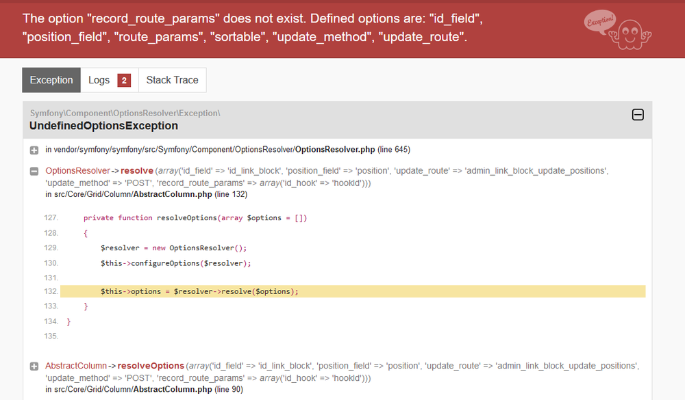685x400 pixels.
Task: Expand the AbstractColumn->resolveOptions trace entry
Action: (34, 366)
